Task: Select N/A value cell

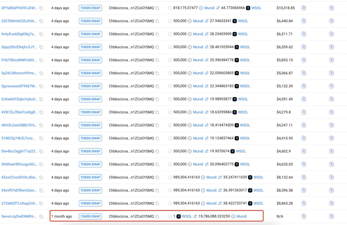Action: (280, 216)
